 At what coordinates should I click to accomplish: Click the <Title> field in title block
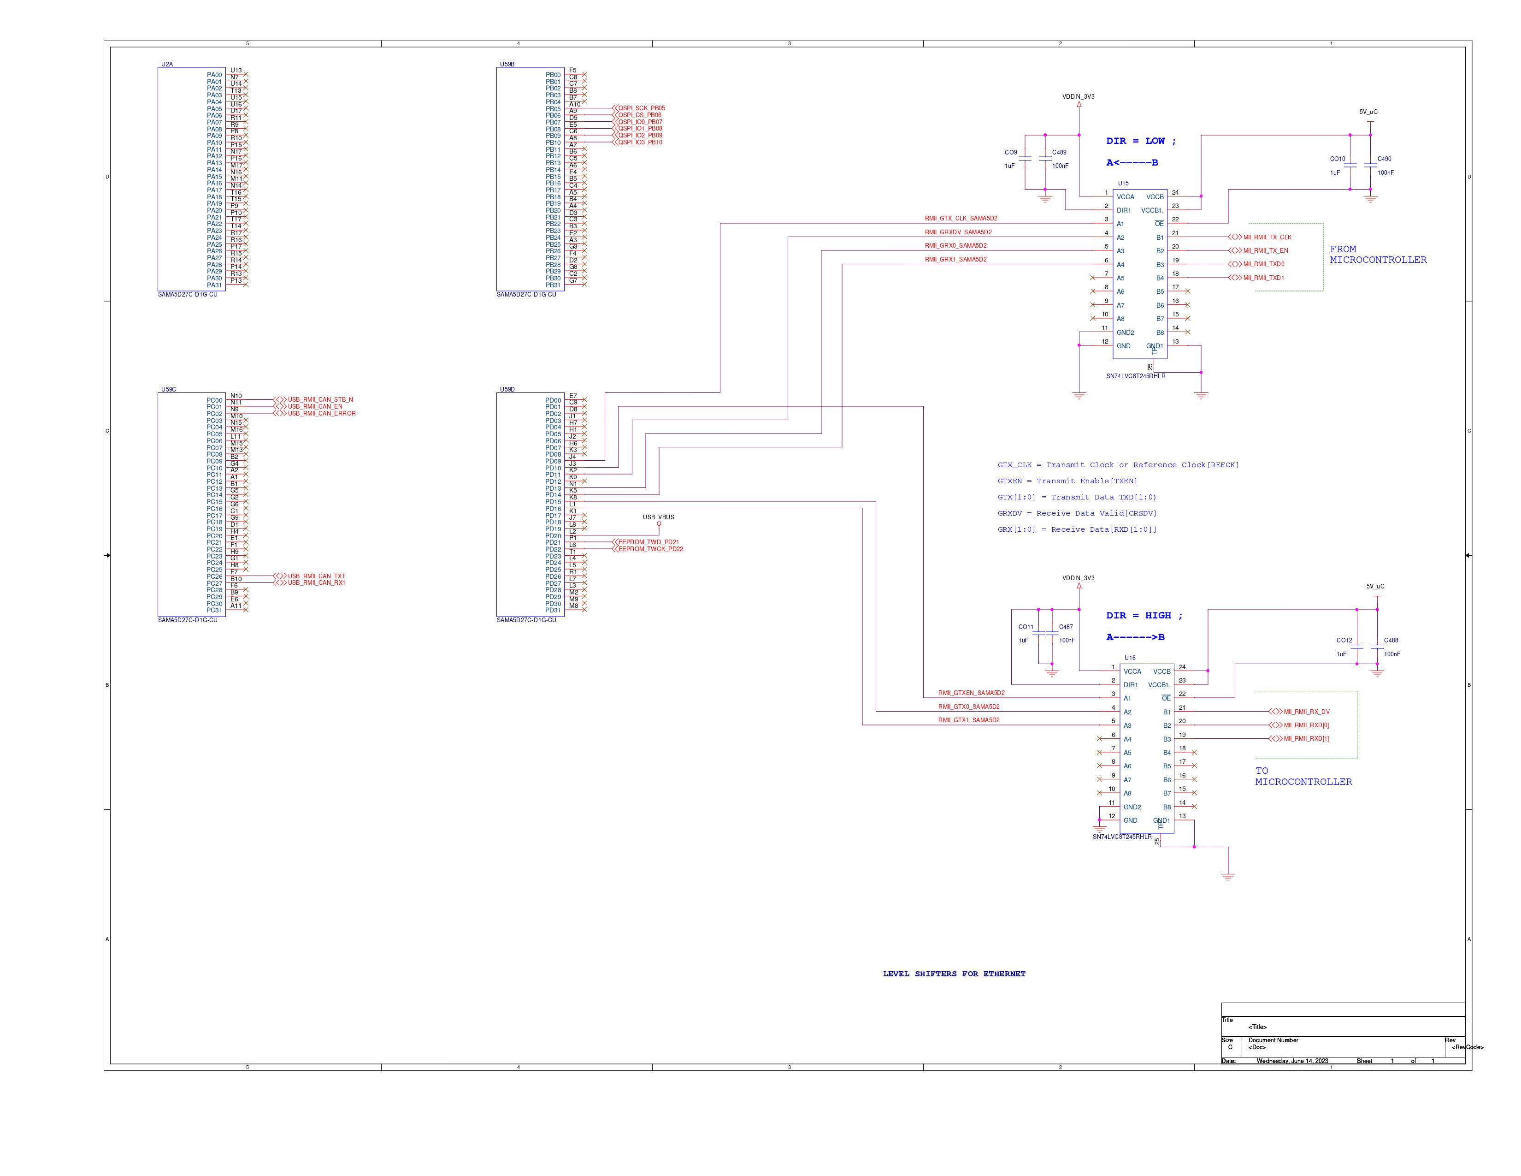coord(1257,1027)
